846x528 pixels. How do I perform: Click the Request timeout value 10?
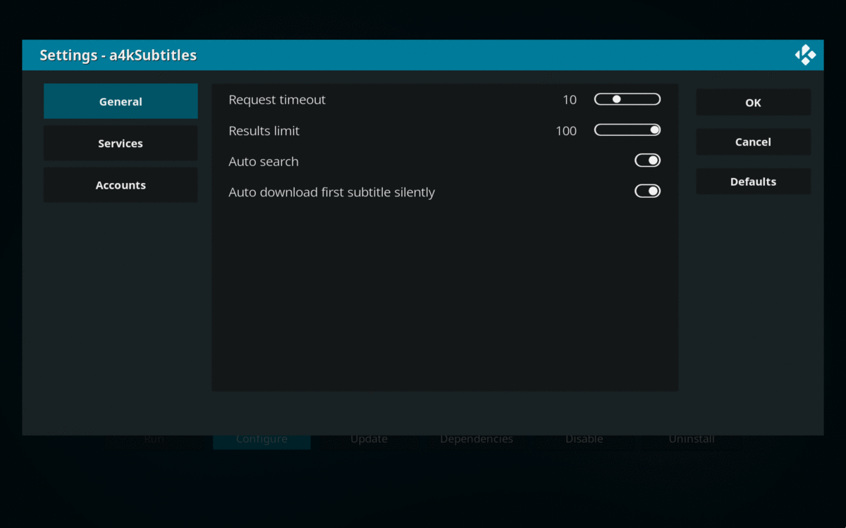pyautogui.click(x=570, y=100)
